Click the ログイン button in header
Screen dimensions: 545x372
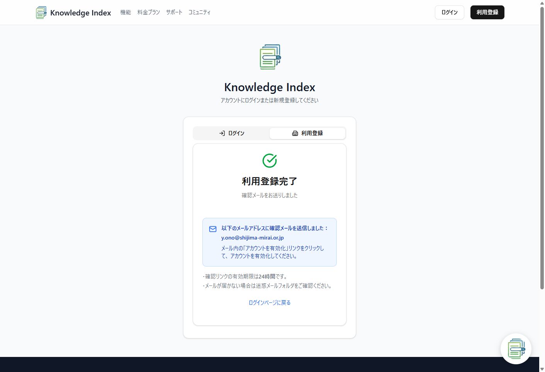[450, 12]
